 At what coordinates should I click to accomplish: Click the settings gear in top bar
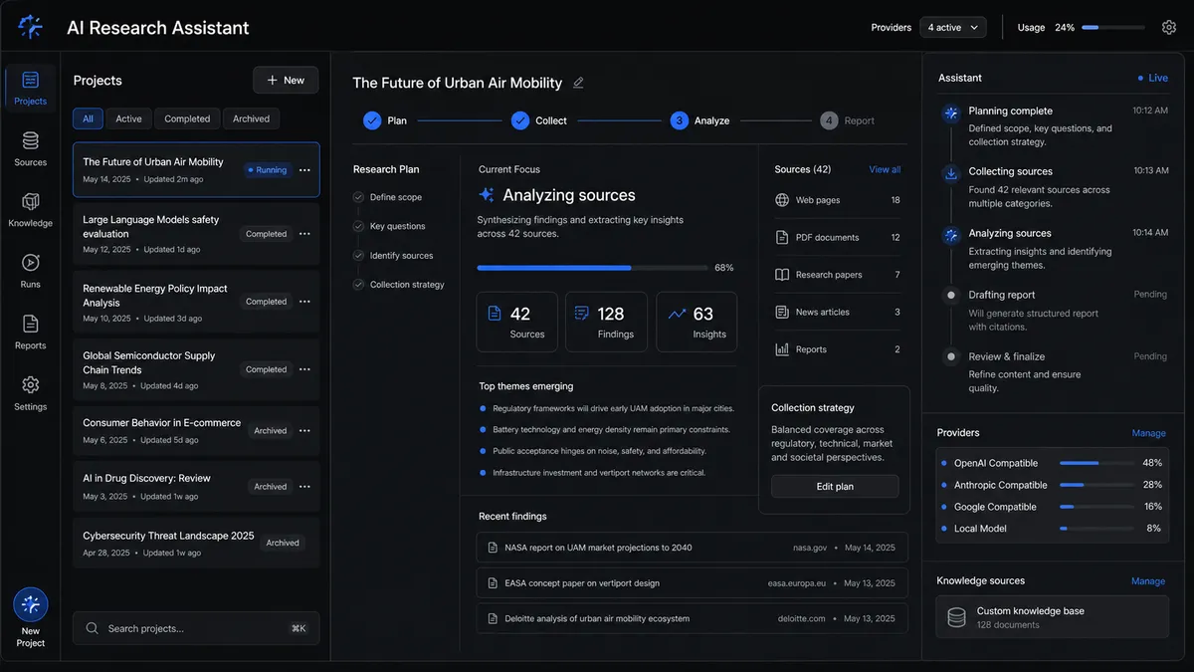tap(1169, 27)
